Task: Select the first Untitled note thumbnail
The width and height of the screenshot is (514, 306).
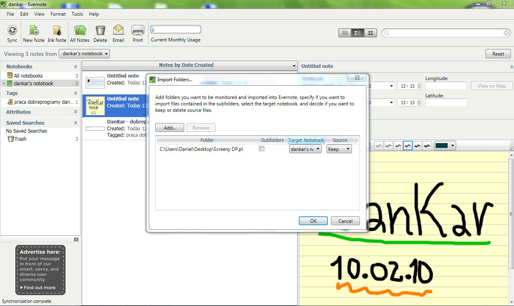Action: [95, 83]
